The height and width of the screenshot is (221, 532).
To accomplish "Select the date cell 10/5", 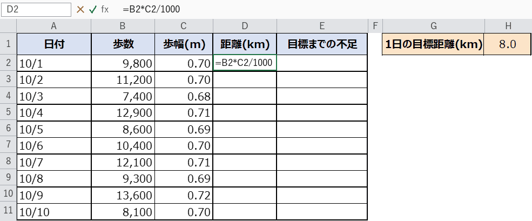I will pos(54,129).
